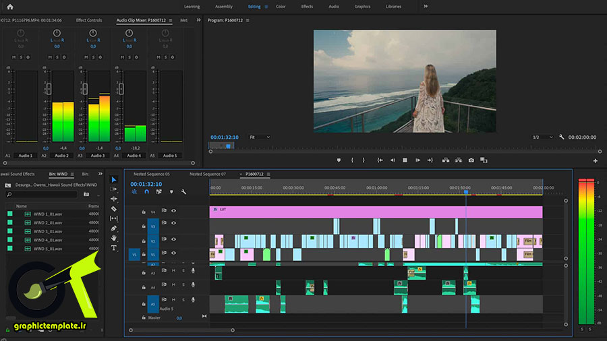Open Button Editor plus icon

(596, 161)
